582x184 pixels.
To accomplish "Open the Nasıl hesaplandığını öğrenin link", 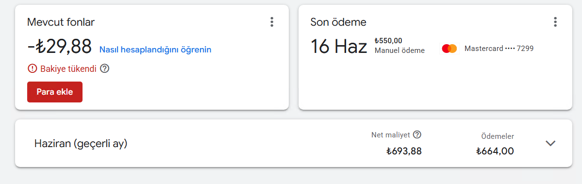I will 155,50.
